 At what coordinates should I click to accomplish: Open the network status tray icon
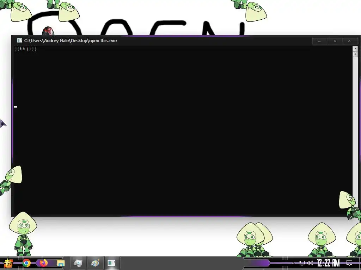(x=302, y=263)
